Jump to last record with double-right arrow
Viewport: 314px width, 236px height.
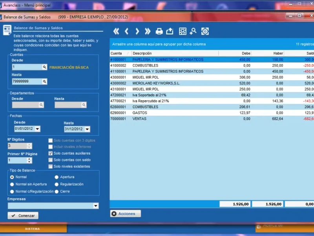coord(148,31)
